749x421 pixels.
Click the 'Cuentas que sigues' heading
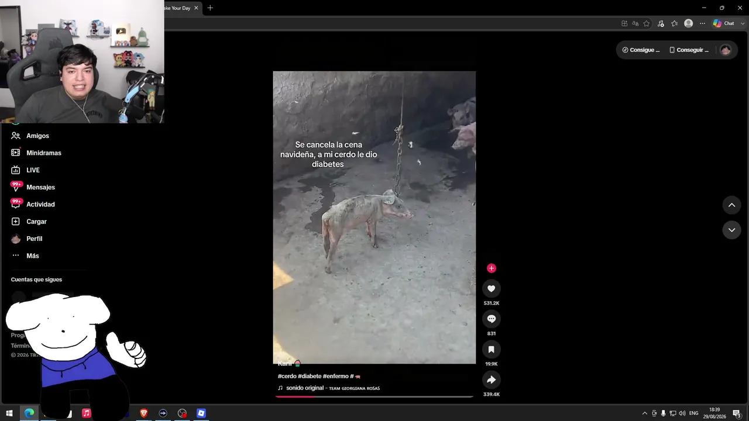[x=36, y=279]
